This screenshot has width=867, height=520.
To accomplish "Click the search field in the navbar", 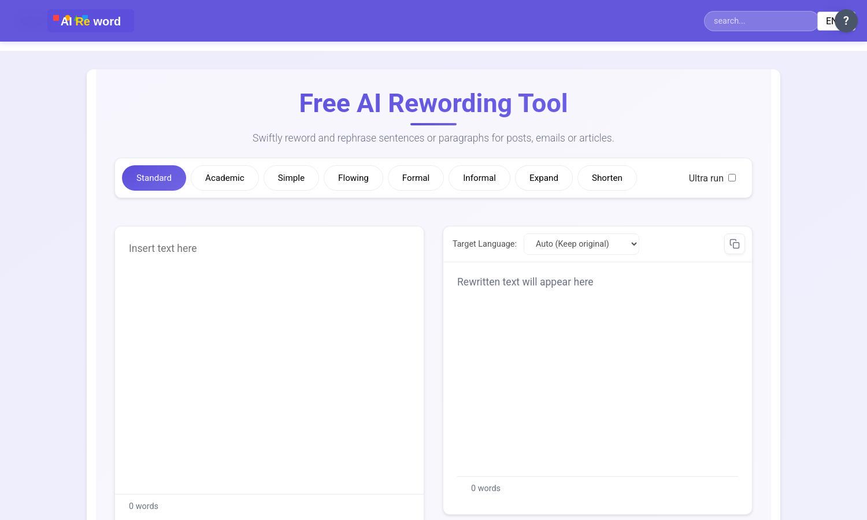I will click(x=761, y=21).
